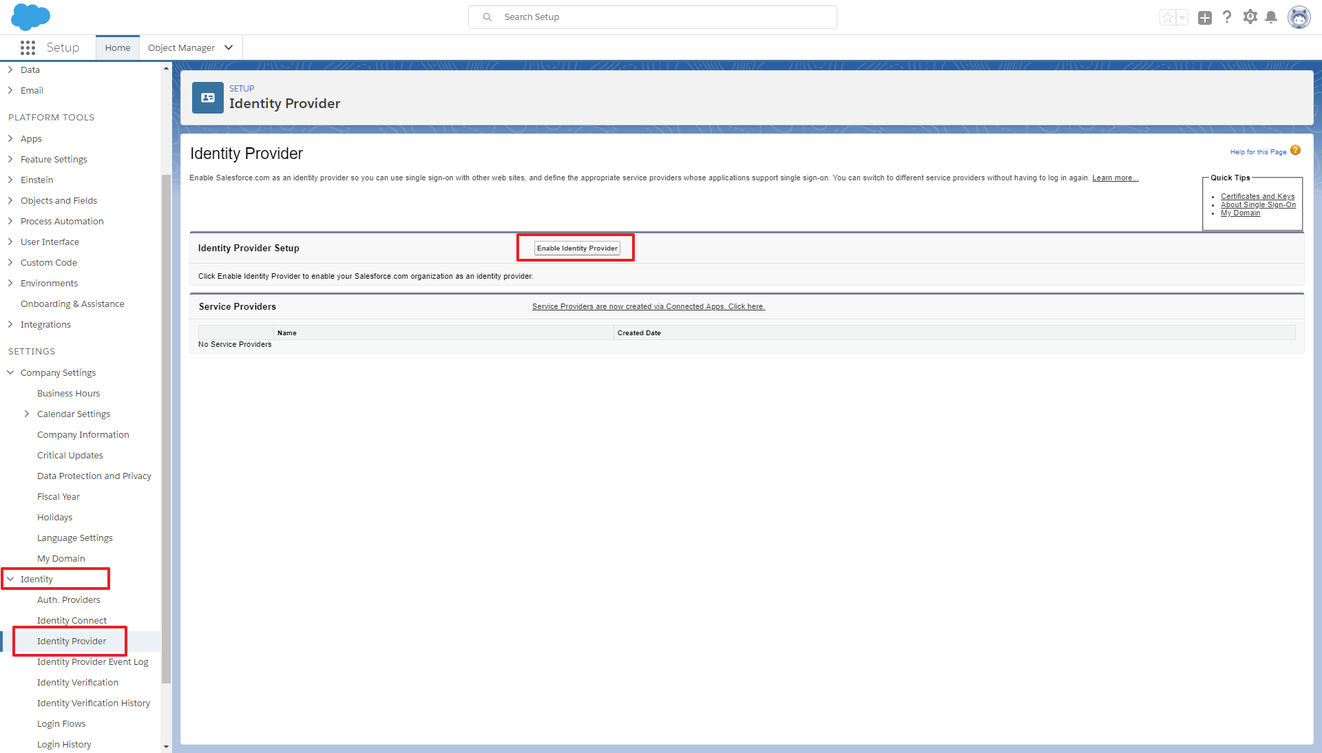The height and width of the screenshot is (753, 1322).
Task: Click the Salesforce cloud logo
Action: click(30, 17)
